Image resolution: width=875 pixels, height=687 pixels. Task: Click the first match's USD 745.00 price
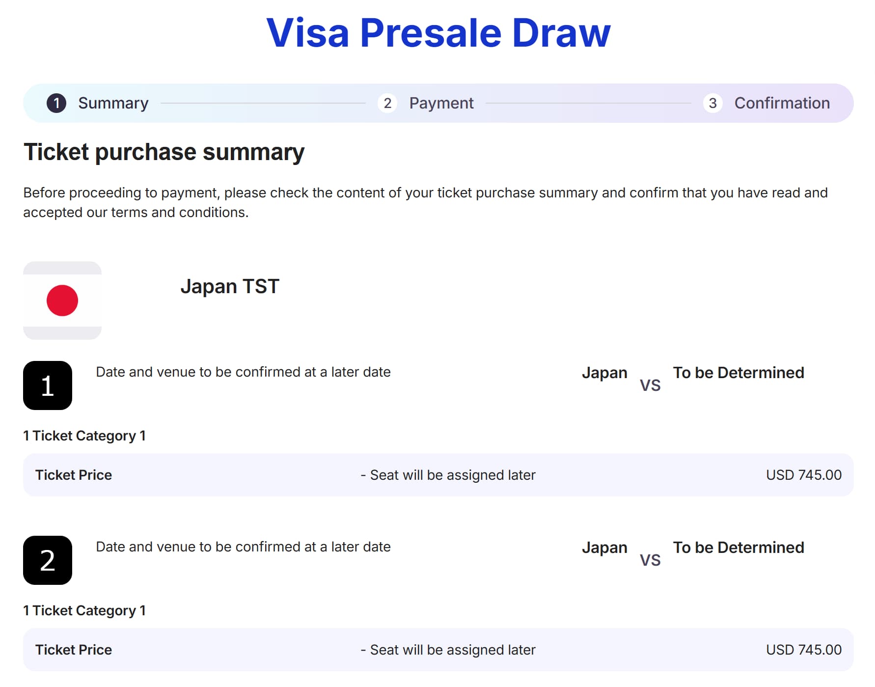pos(803,475)
